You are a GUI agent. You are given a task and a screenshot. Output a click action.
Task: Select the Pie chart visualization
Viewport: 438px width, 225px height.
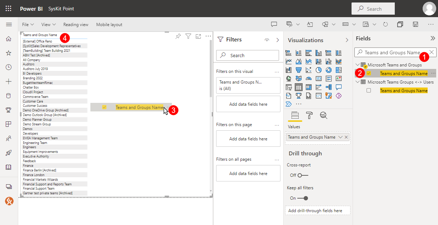319,70
